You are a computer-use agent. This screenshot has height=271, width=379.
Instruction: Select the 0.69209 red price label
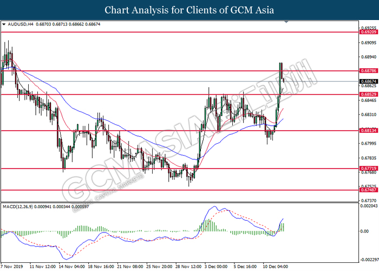367,32
